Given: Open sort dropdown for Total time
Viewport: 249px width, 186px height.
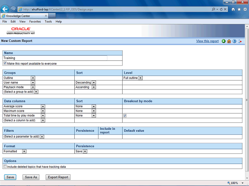Looking at the screenshot, I should coord(94,115).
